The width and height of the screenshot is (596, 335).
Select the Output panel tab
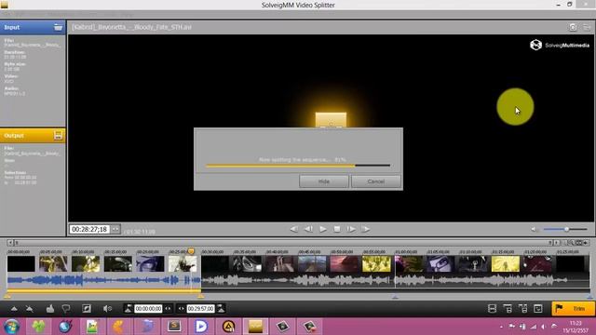pos(33,135)
